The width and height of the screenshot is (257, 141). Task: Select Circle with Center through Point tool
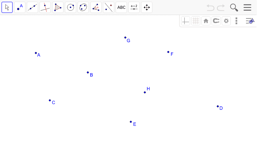[71, 7]
